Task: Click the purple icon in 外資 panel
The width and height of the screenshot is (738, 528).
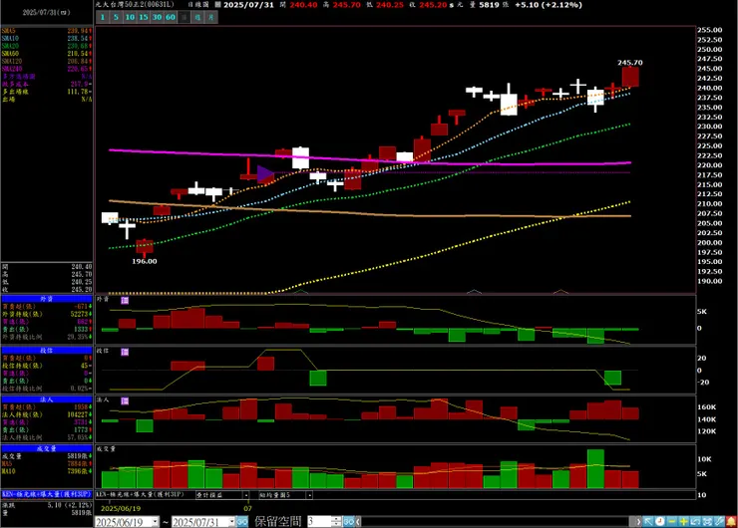Action: pyautogui.click(x=125, y=300)
